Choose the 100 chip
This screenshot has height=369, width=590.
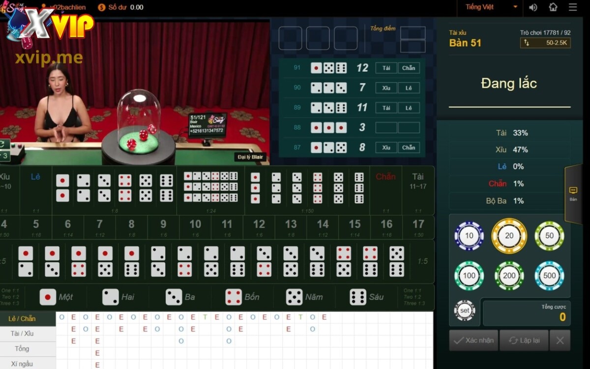point(469,276)
